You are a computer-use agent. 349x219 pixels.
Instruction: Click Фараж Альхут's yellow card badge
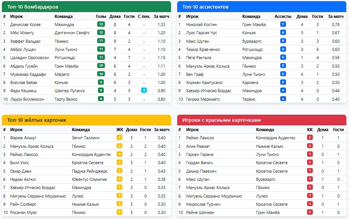tap(119, 138)
